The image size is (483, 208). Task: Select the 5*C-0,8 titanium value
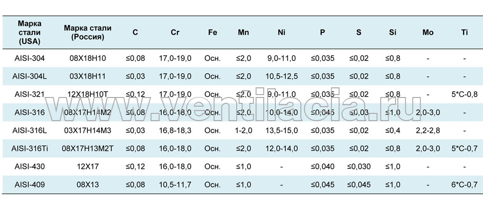465,94
